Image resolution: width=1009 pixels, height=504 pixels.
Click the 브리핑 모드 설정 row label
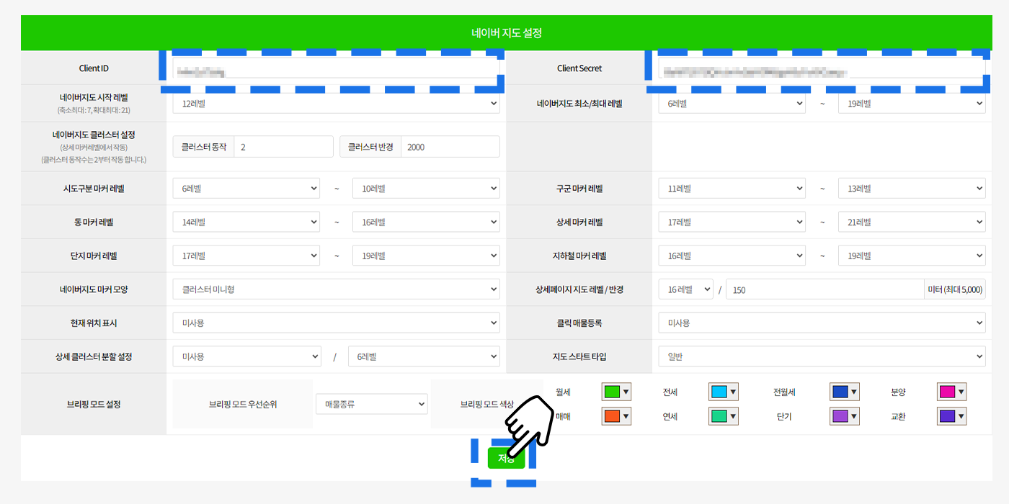coord(94,404)
